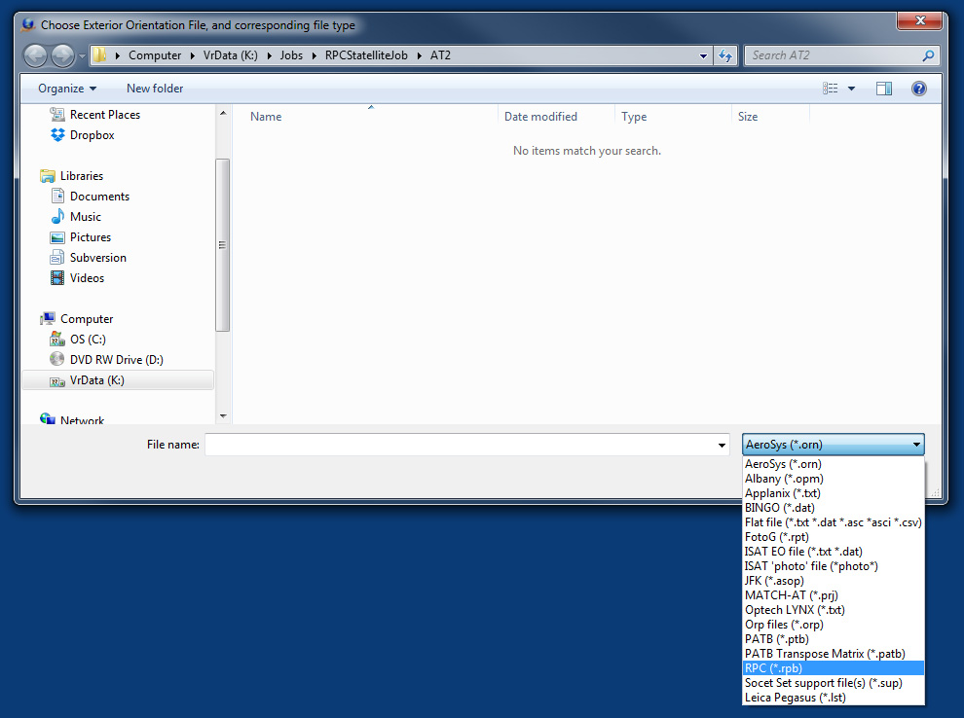
Task: Choose ISAT EO file option
Action: pos(834,552)
